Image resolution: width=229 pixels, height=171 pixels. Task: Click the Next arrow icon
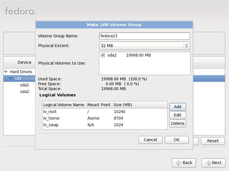[208, 163]
